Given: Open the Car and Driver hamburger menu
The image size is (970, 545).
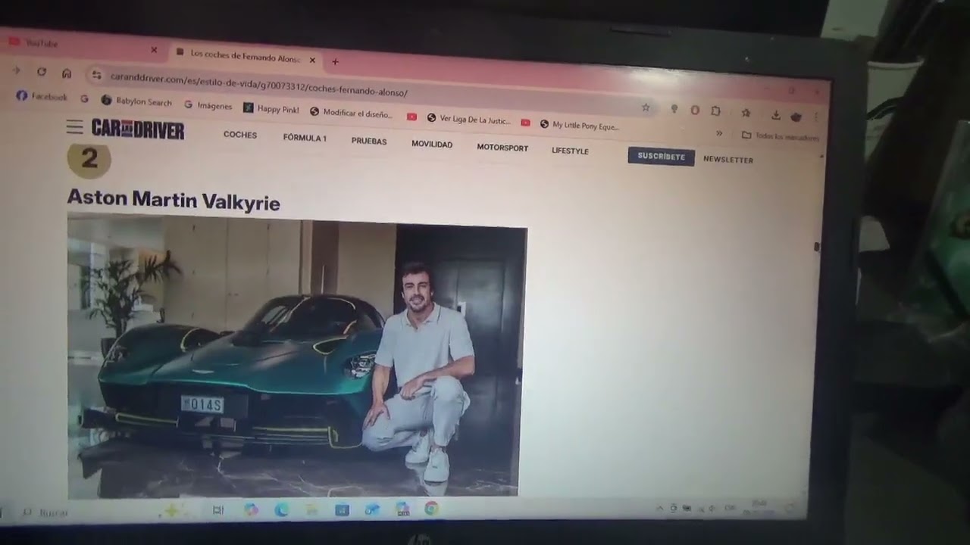Looking at the screenshot, I should coord(74,126).
